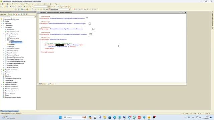Open the Справка menu
Viewport: 214px width, 120px height.
(x=57, y=4)
